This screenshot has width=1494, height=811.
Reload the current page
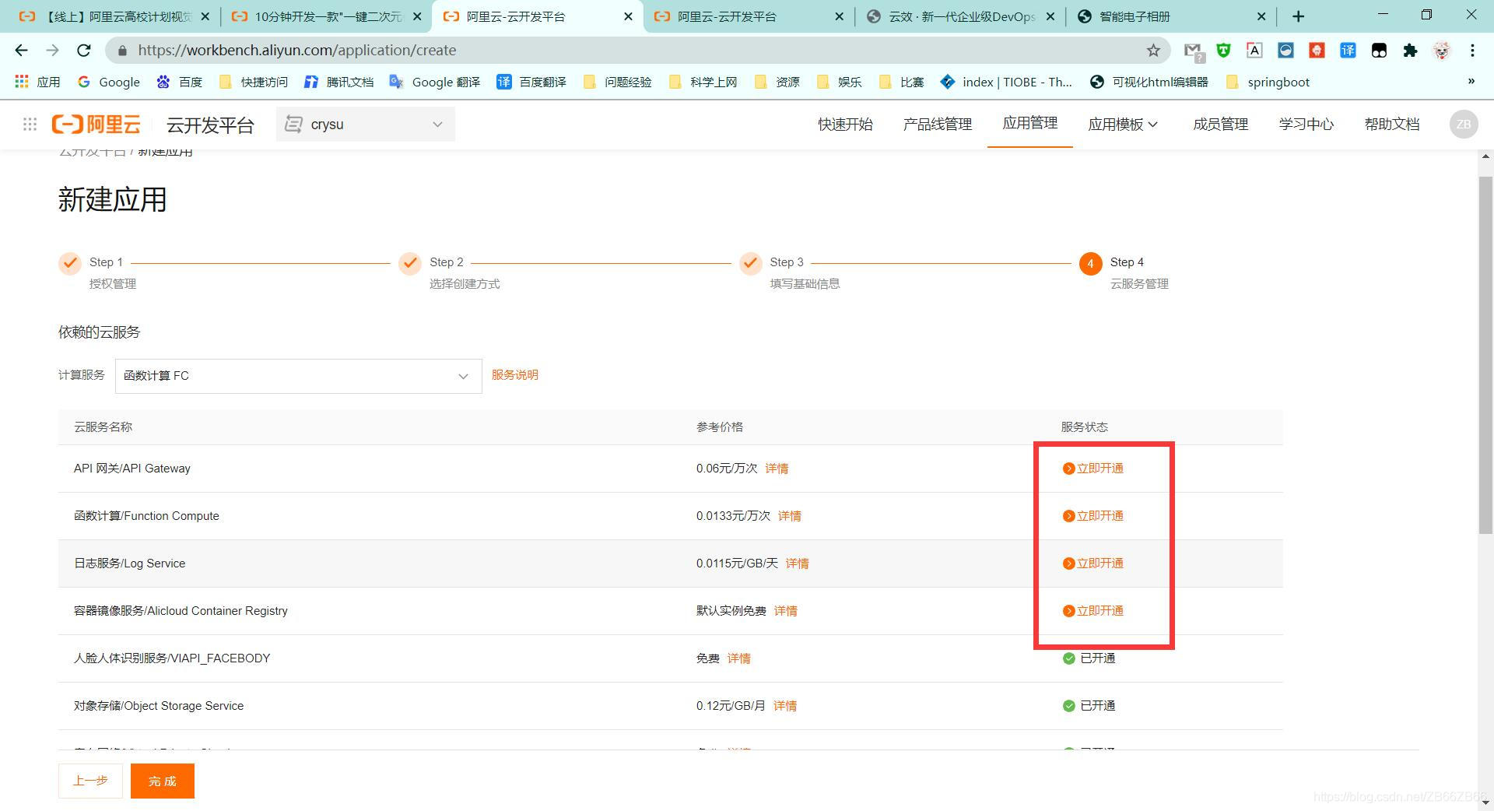pos(84,51)
